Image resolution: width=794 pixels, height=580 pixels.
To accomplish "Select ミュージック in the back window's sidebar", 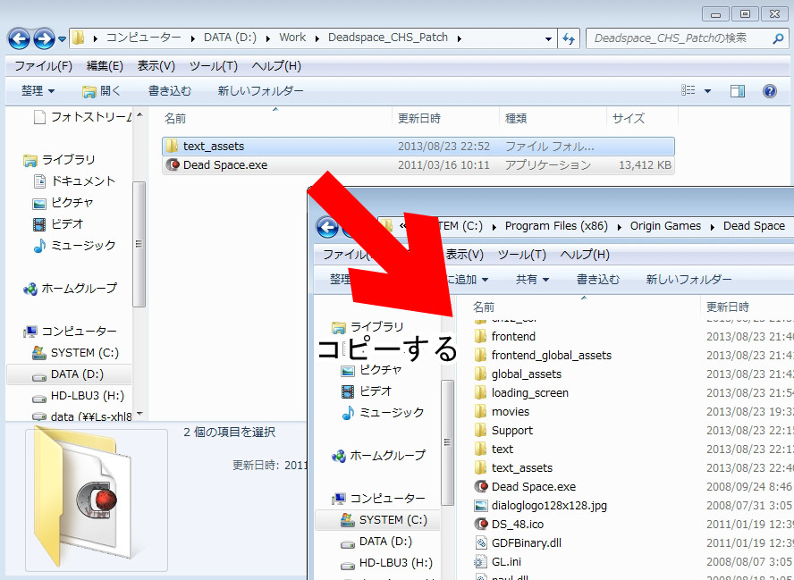I will click(x=74, y=246).
